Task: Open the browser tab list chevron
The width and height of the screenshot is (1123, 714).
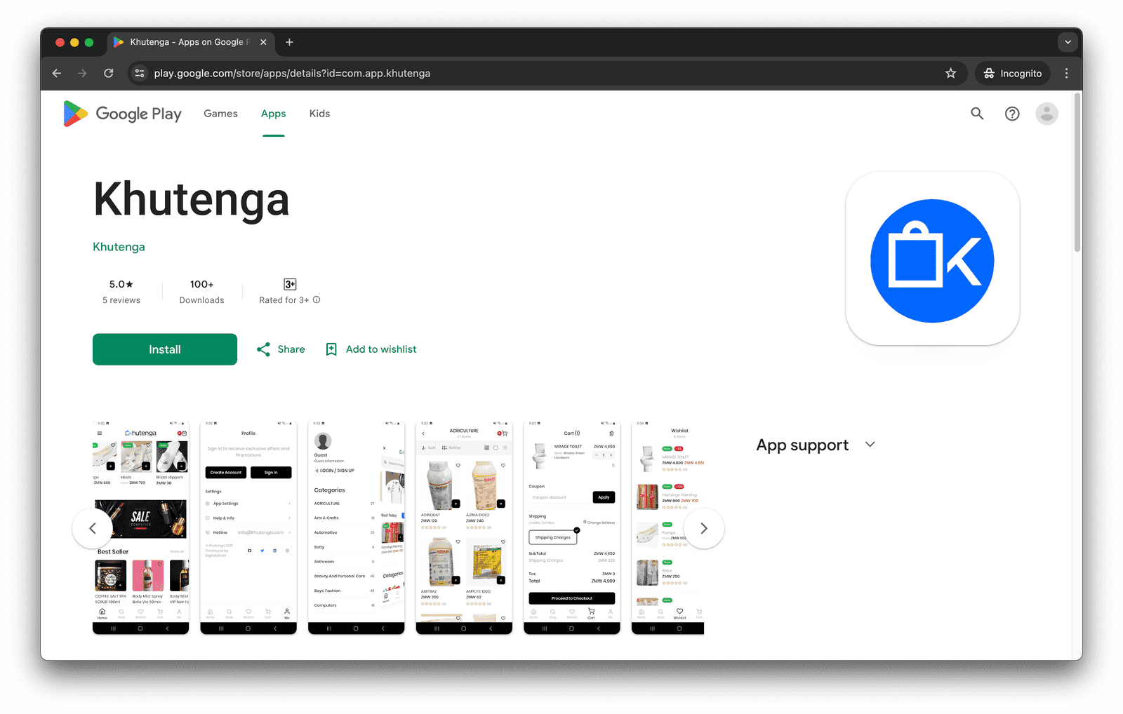Action: pyautogui.click(x=1068, y=42)
